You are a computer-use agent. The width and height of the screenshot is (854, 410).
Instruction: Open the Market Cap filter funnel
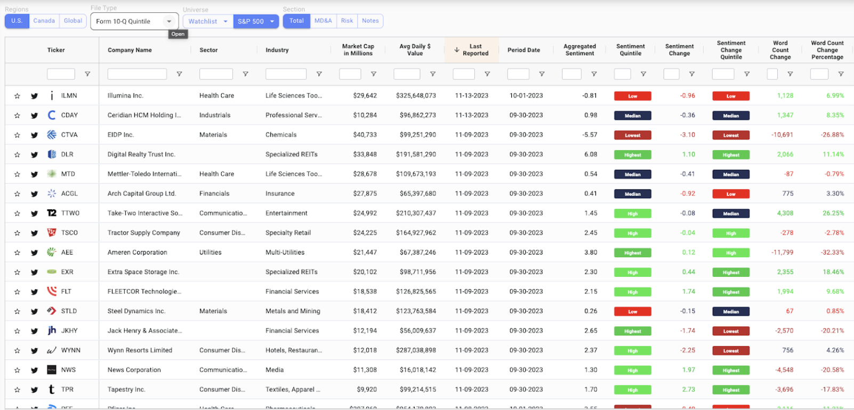pos(373,74)
